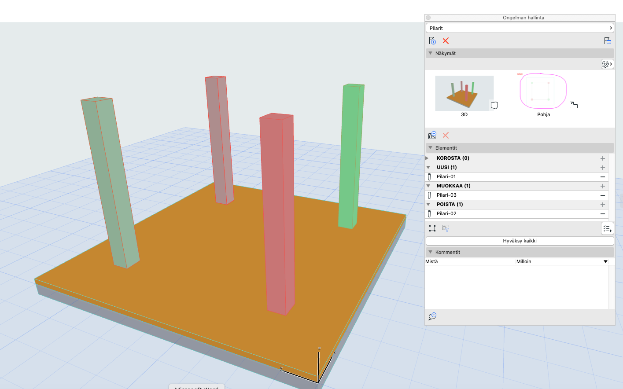Click the select elements icon below element list
Image resolution: width=623 pixels, height=389 pixels.
pyautogui.click(x=432, y=228)
